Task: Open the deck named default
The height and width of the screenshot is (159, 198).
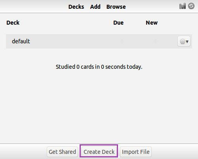Action: pyautogui.click(x=21, y=41)
